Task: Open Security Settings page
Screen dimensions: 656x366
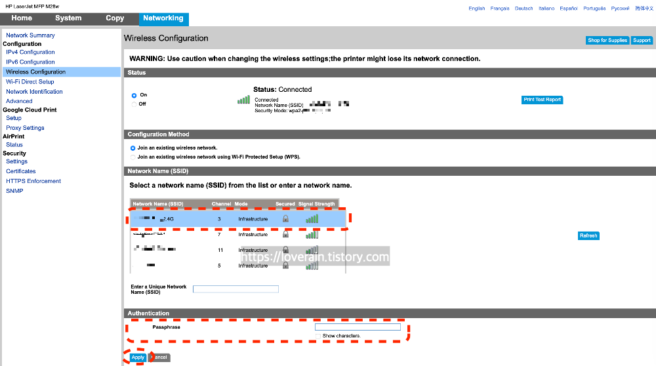Action: coord(17,161)
